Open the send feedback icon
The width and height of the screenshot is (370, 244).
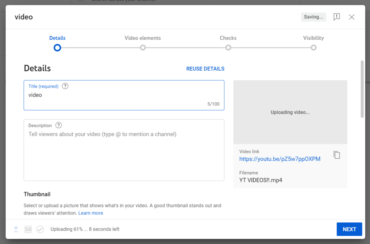[x=336, y=17]
